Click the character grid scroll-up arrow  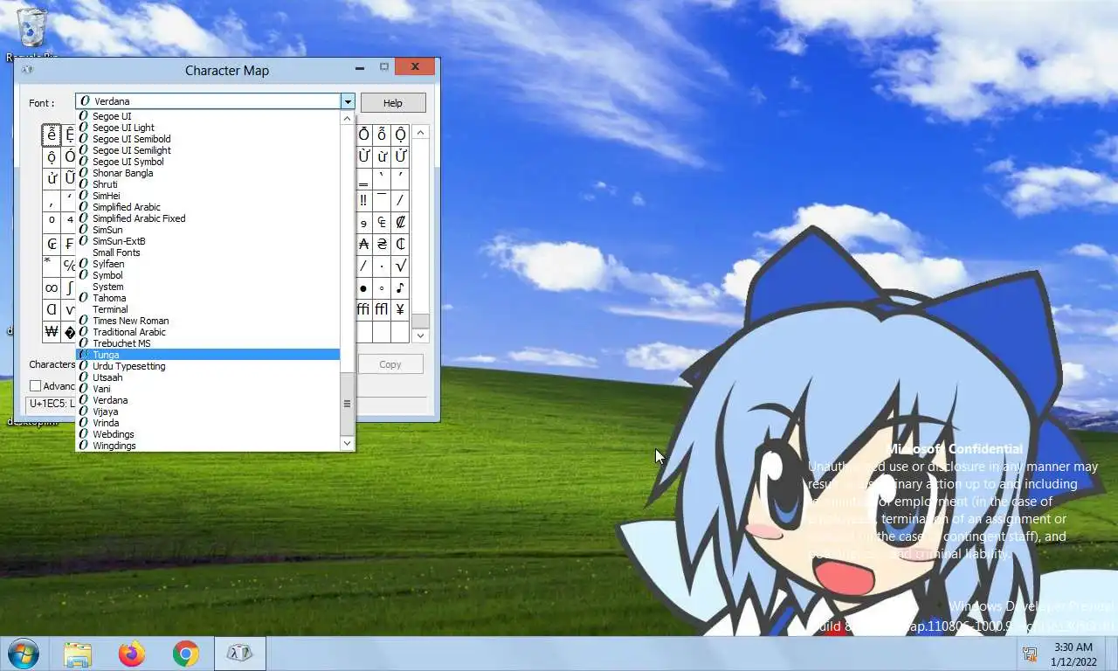pyautogui.click(x=420, y=133)
